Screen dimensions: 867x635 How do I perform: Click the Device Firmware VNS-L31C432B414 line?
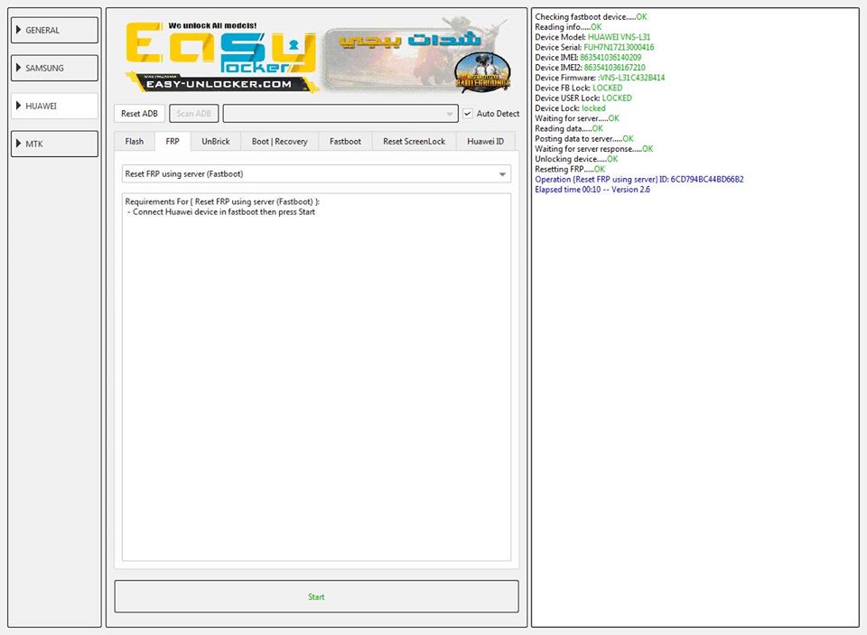[600, 78]
